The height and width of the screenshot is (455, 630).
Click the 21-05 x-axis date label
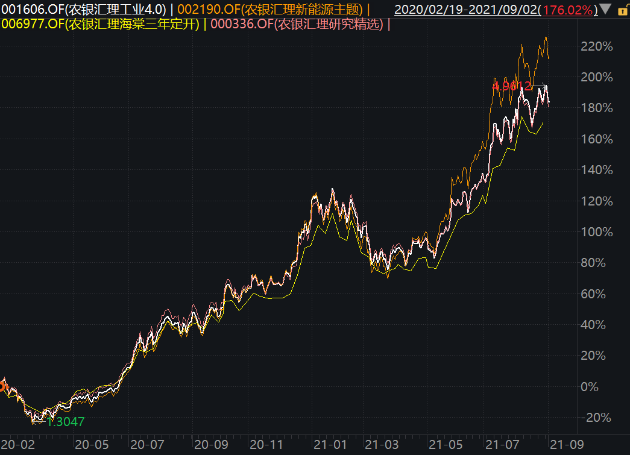446,445
